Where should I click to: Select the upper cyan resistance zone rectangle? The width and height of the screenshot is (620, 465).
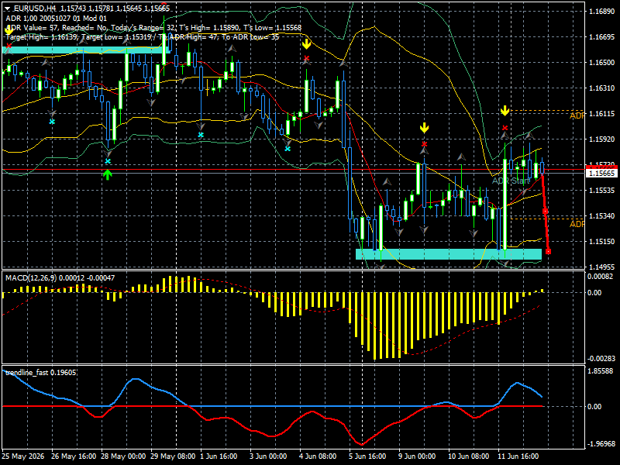pyautogui.click(x=87, y=50)
